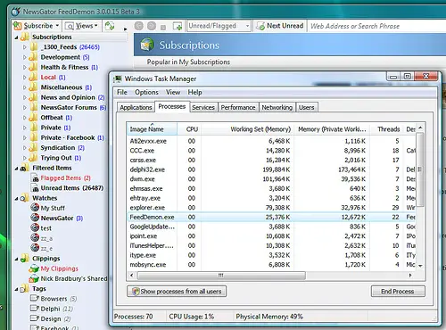Expand the Syndication folder

pos(25,148)
